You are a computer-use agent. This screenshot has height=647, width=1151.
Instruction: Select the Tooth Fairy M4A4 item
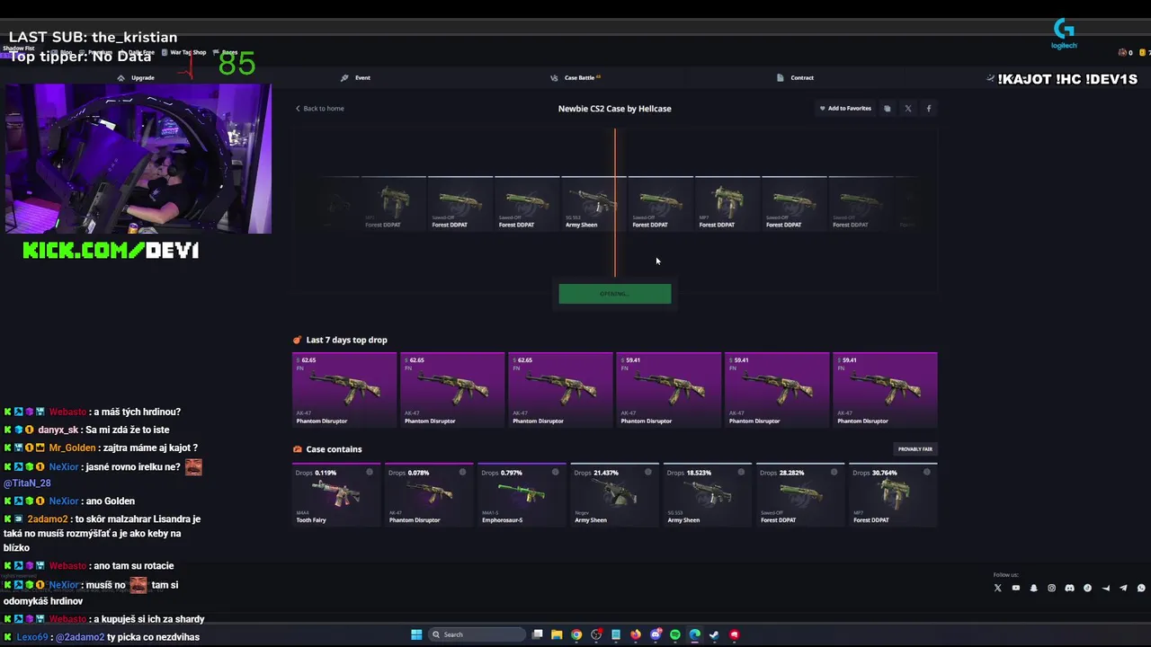pyautogui.click(x=335, y=496)
